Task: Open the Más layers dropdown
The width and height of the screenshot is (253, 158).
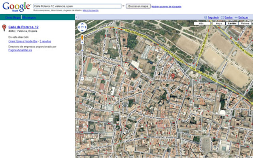Action: (202, 23)
